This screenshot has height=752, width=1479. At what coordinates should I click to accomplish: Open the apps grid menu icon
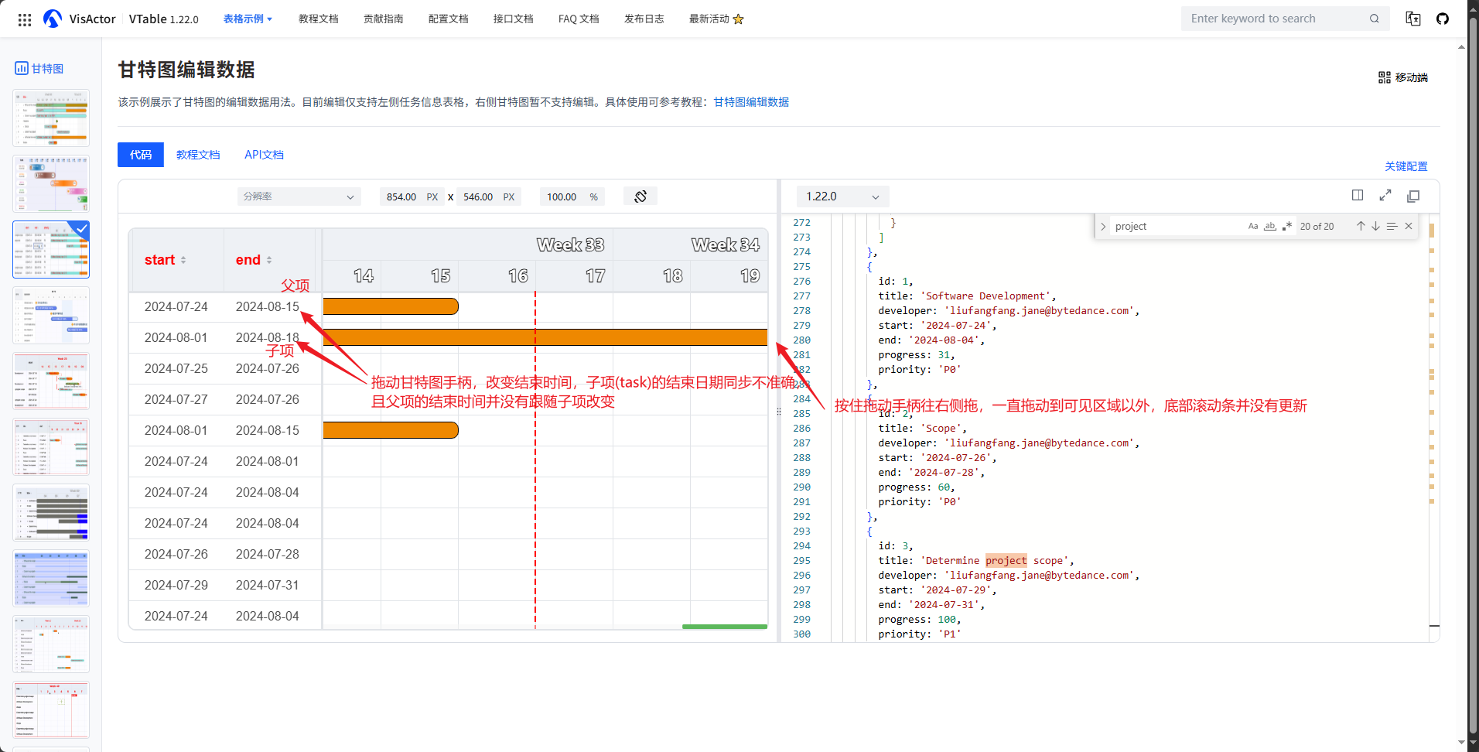25,19
